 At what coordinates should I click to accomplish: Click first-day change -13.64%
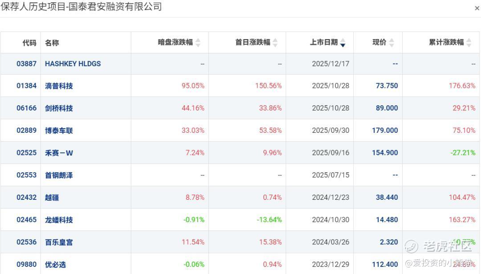[x=269, y=219]
